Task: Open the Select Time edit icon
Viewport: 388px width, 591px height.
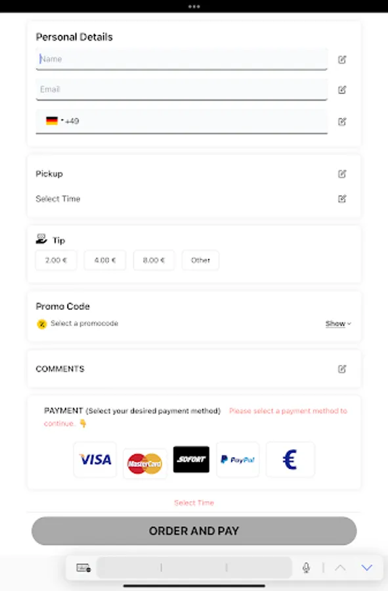Action: [x=342, y=198]
